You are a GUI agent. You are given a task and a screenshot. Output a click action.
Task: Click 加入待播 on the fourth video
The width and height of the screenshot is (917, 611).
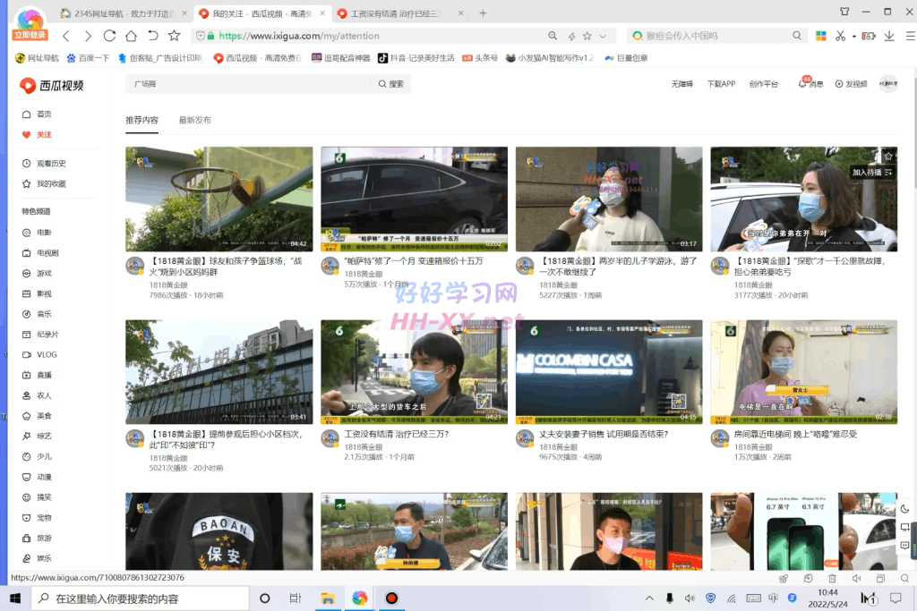click(x=872, y=173)
